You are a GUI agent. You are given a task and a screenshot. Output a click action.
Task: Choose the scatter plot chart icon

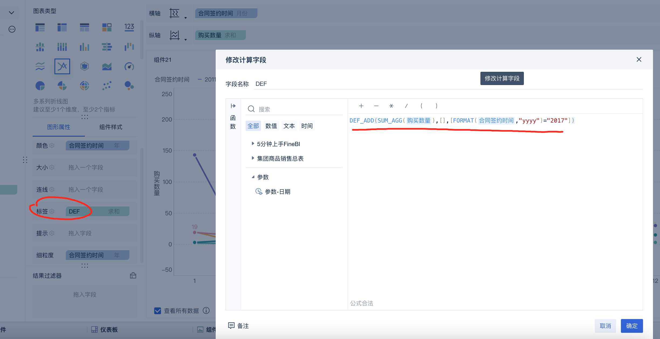107,86
